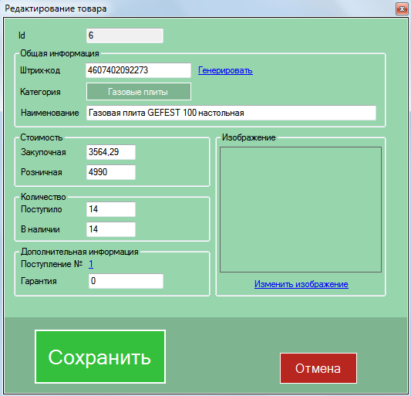Cancel editing with the Отмена button
411x396 pixels.
click(x=318, y=368)
